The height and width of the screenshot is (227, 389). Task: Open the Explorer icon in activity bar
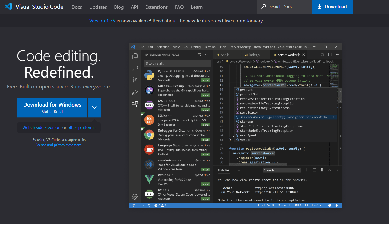click(135, 56)
